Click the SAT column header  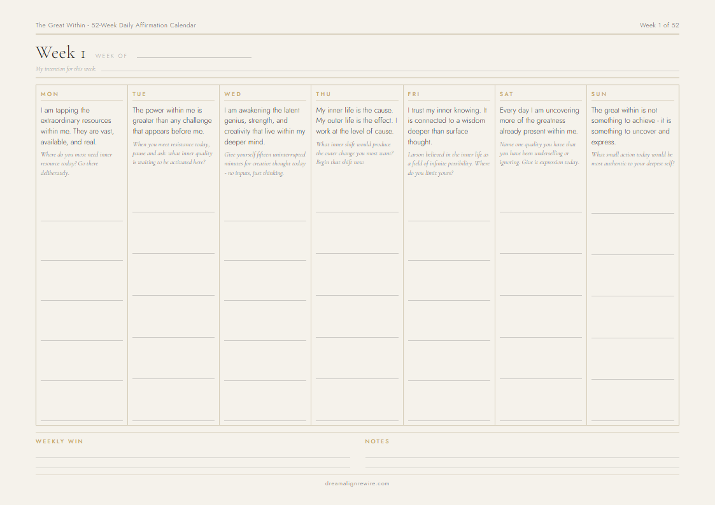506,93
